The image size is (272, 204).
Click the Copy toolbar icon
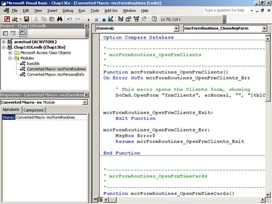click(x=44, y=19)
